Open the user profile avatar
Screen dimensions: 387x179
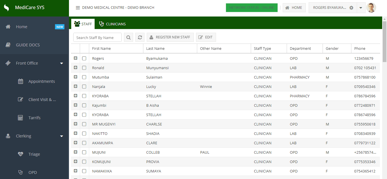(371, 8)
